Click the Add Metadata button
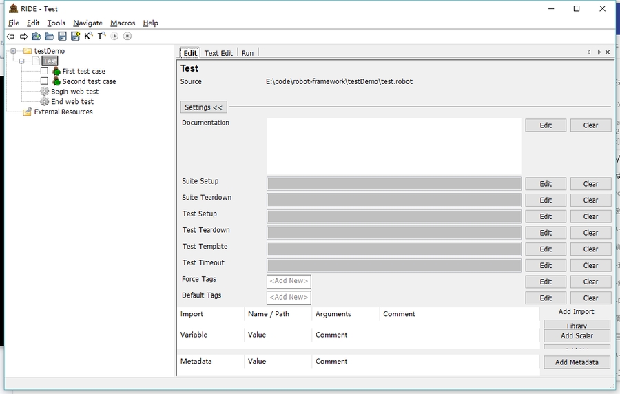Screen dimensions: 620x394 pos(577,362)
